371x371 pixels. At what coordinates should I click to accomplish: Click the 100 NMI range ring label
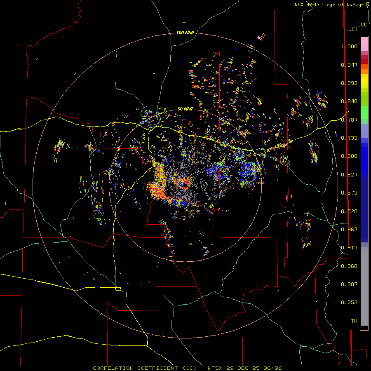click(185, 33)
